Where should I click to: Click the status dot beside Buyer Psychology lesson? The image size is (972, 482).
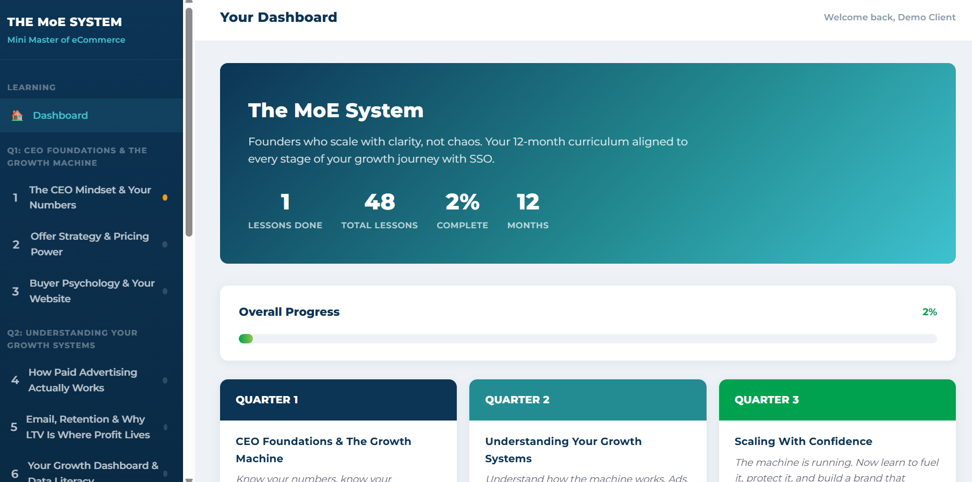point(165,291)
